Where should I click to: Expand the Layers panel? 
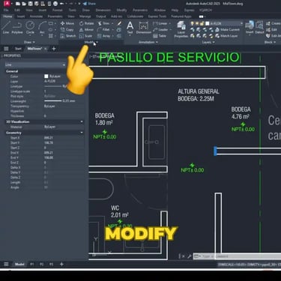pos(208,42)
